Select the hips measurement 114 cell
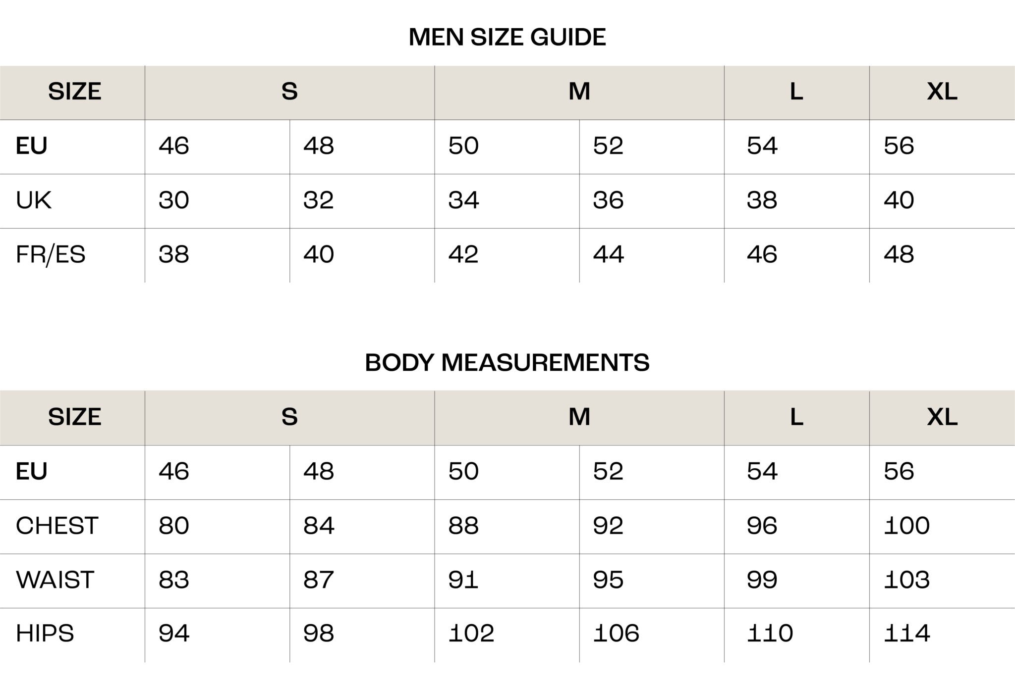Viewport: 1015px width, 686px height. point(906,634)
